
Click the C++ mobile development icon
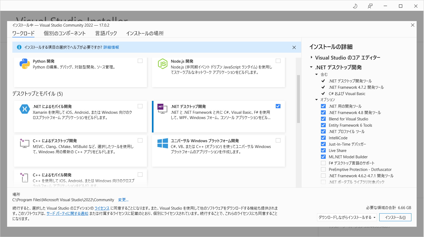pos(24,177)
